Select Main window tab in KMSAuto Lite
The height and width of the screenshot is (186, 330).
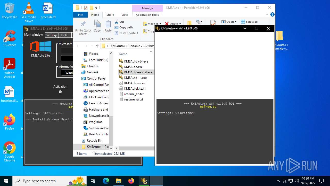[34, 35]
